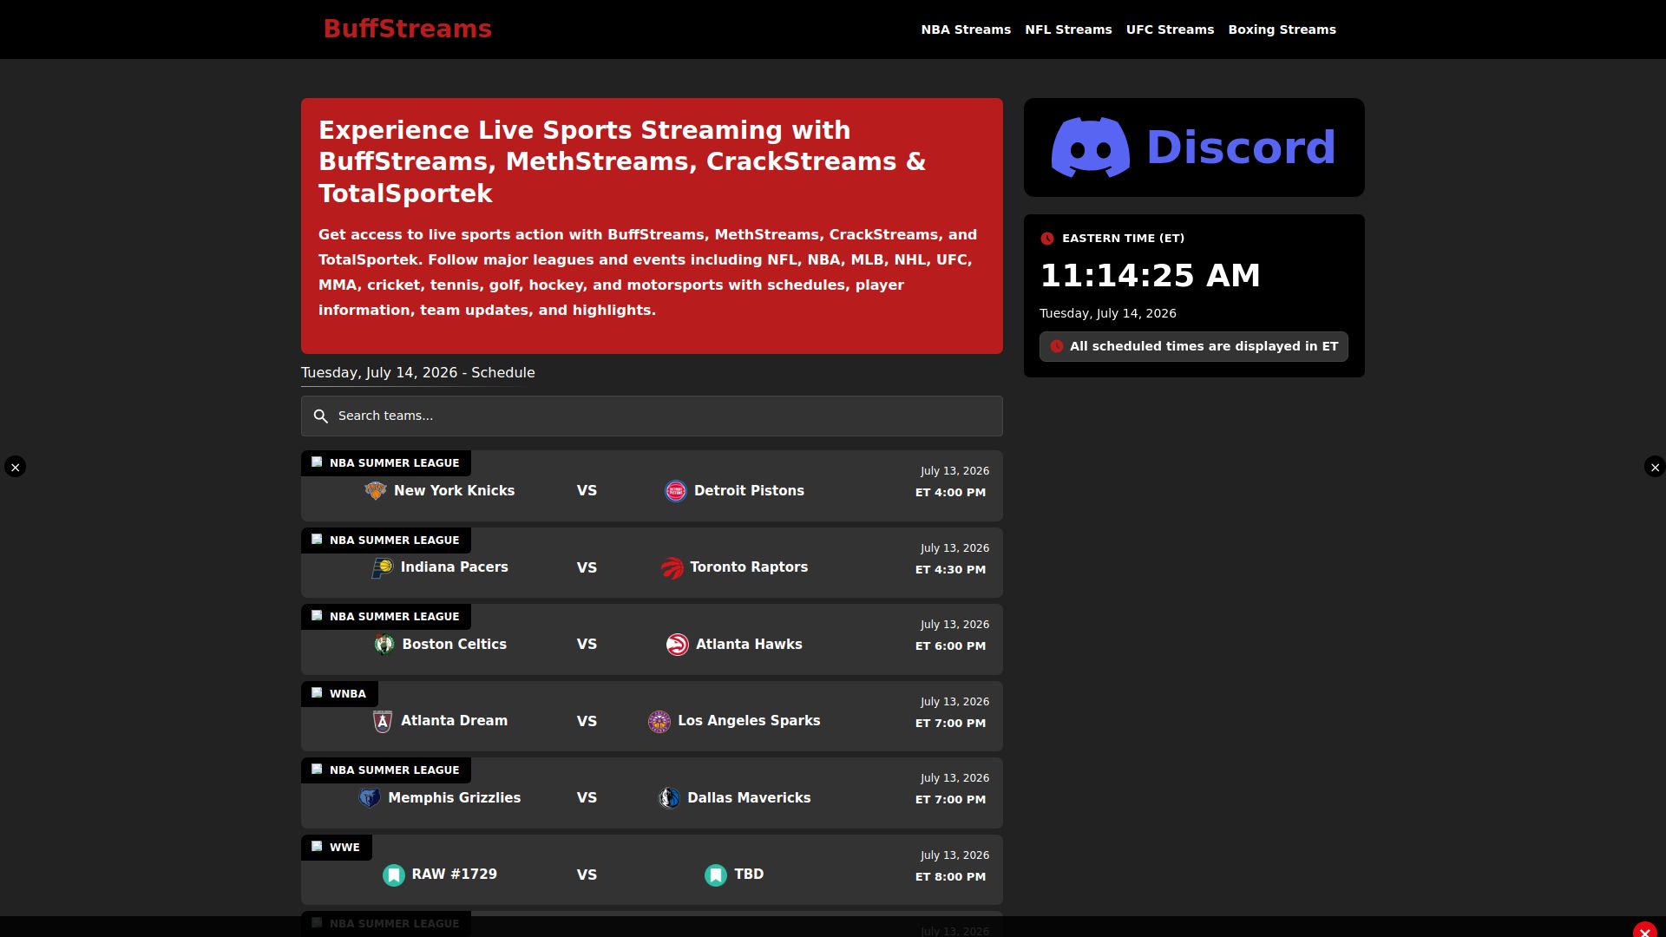Open New York Knicks team name
This screenshot has height=937, width=1666.
454,491
